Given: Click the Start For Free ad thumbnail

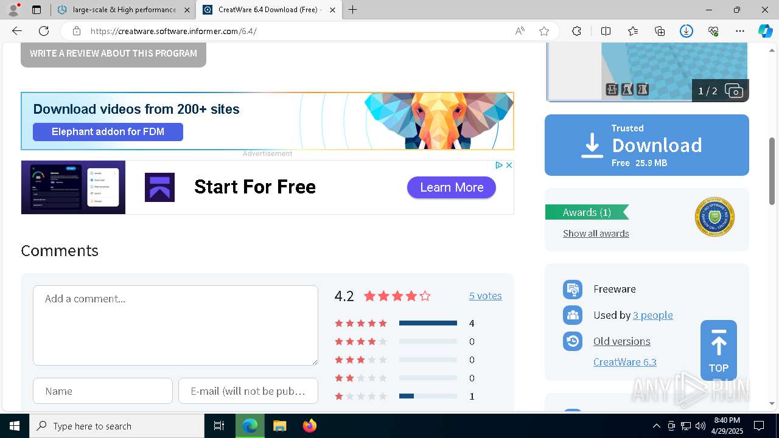Looking at the screenshot, I should [x=73, y=187].
